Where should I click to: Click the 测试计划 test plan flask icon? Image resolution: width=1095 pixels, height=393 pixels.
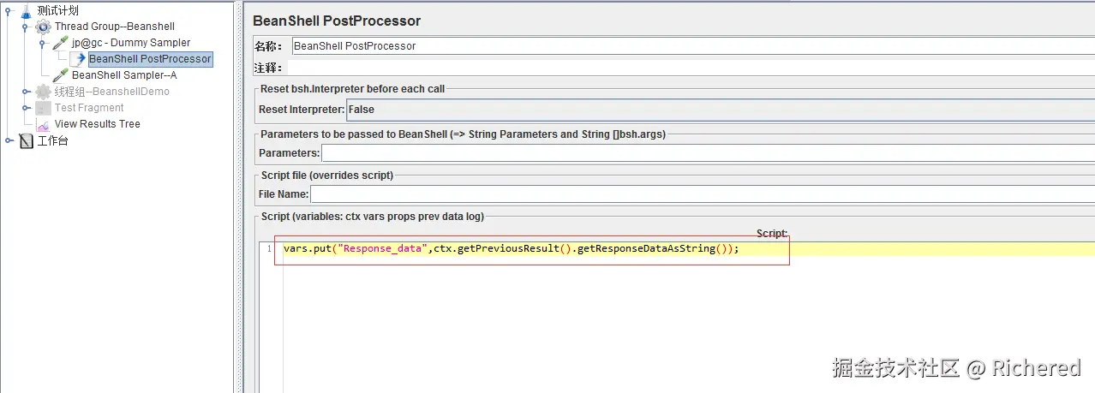pos(26,10)
